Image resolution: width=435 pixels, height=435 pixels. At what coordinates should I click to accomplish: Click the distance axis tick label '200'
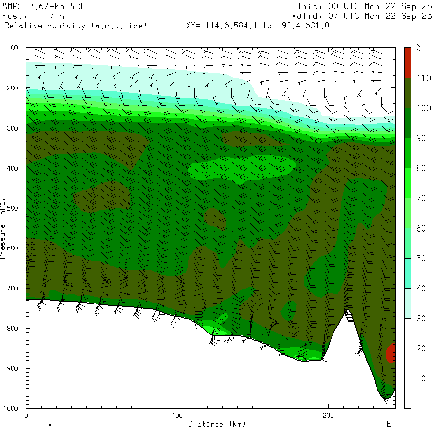(328, 415)
